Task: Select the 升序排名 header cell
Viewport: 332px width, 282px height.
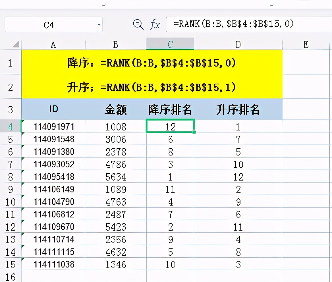Action: click(238, 110)
